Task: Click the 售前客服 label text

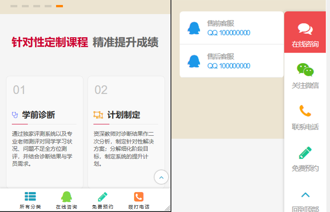Action: pyautogui.click(x=221, y=23)
